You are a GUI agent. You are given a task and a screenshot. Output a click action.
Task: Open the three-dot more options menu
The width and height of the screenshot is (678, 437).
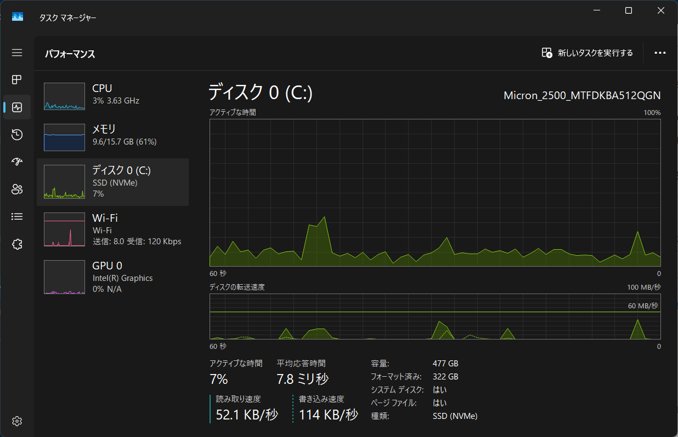(660, 53)
